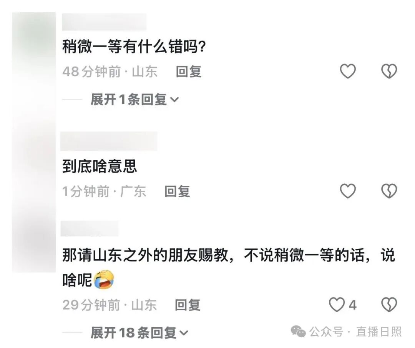415x348 pixels.
Task: Open the blurred username above 稍微一等有什么错吗
Action: 104,22
